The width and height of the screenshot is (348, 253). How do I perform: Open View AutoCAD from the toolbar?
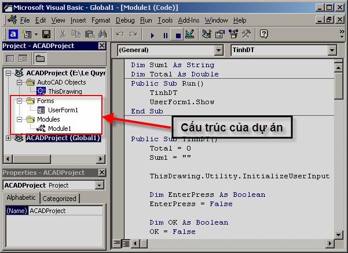[x=13, y=34]
